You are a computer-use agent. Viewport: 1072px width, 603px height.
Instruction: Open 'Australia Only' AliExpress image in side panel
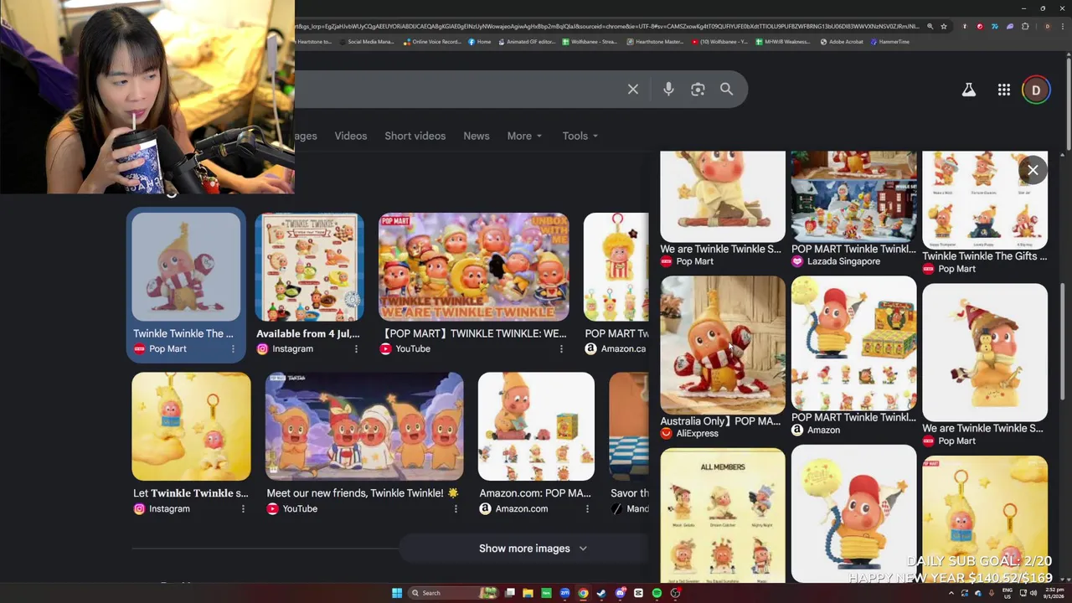click(723, 345)
